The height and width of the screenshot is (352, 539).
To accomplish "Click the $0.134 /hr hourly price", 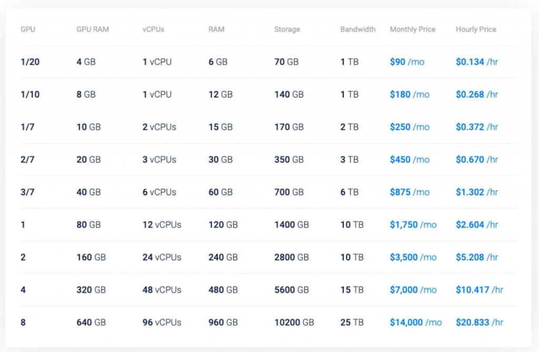I will [477, 62].
